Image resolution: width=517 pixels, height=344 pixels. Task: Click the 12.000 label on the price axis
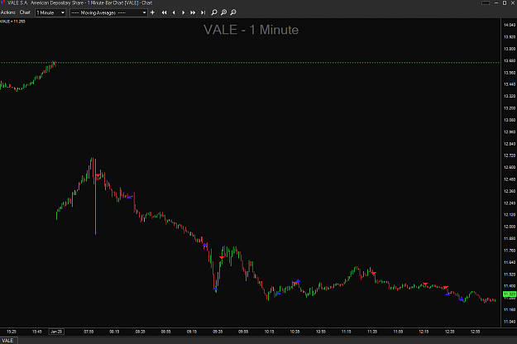(x=510, y=227)
